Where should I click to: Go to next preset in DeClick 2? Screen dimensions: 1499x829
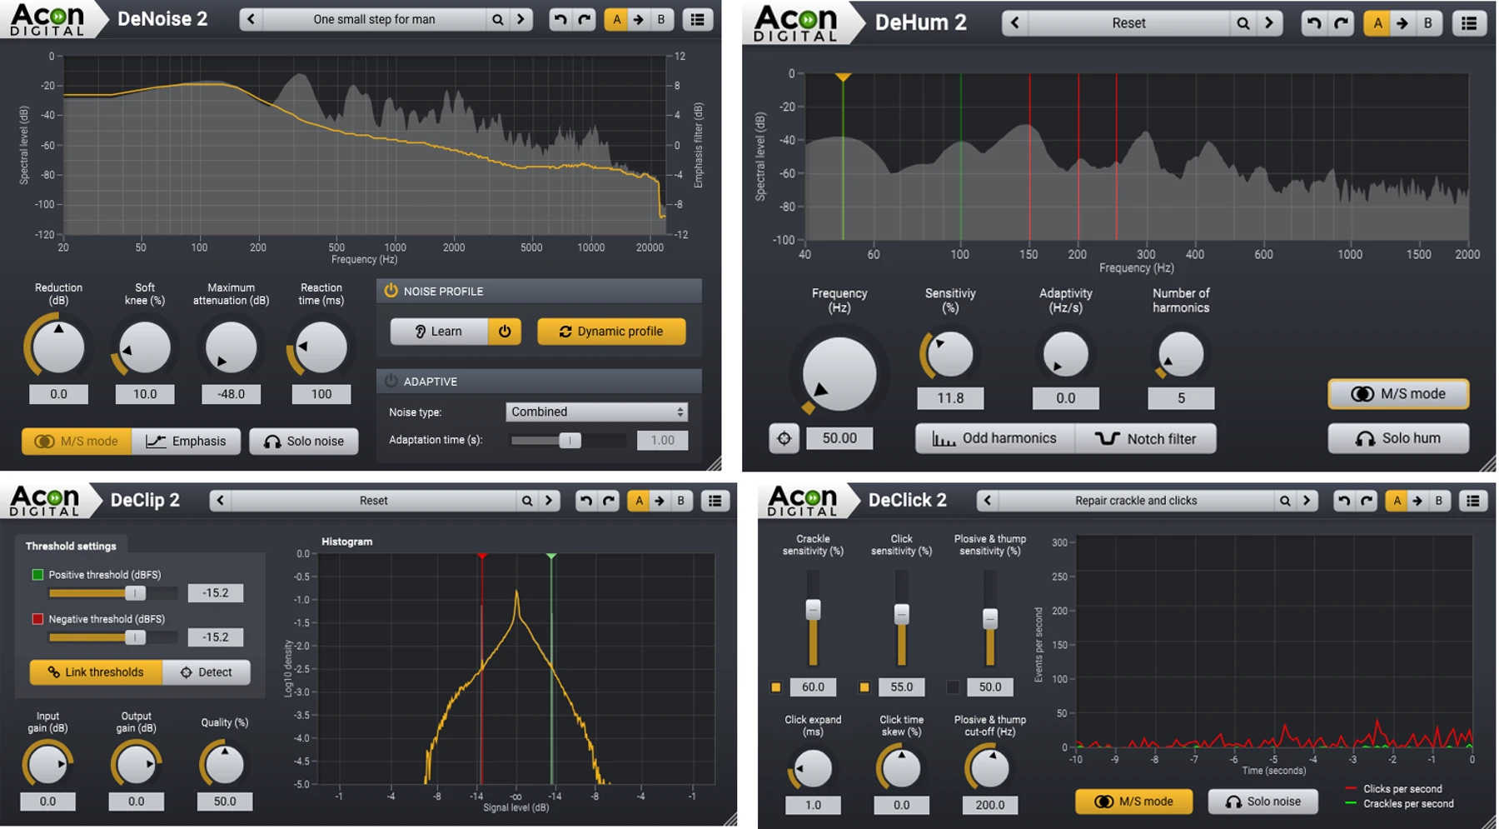(x=1307, y=501)
